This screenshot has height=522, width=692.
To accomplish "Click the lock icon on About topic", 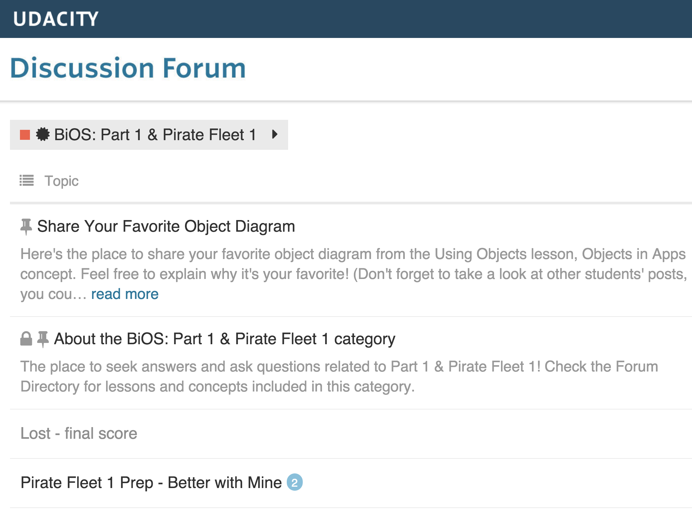I will [x=26, y=339].
